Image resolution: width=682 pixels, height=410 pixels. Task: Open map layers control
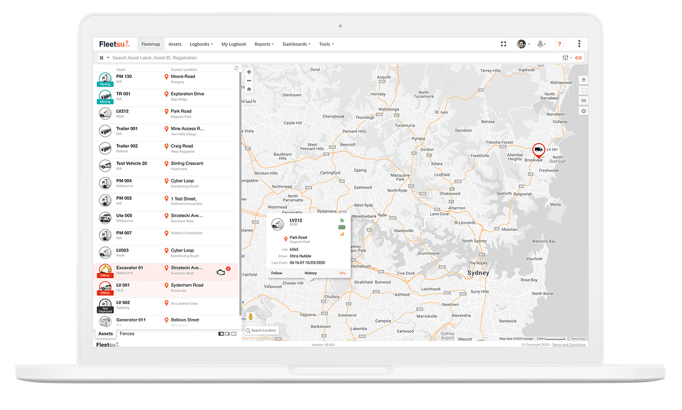click(583, 80)
